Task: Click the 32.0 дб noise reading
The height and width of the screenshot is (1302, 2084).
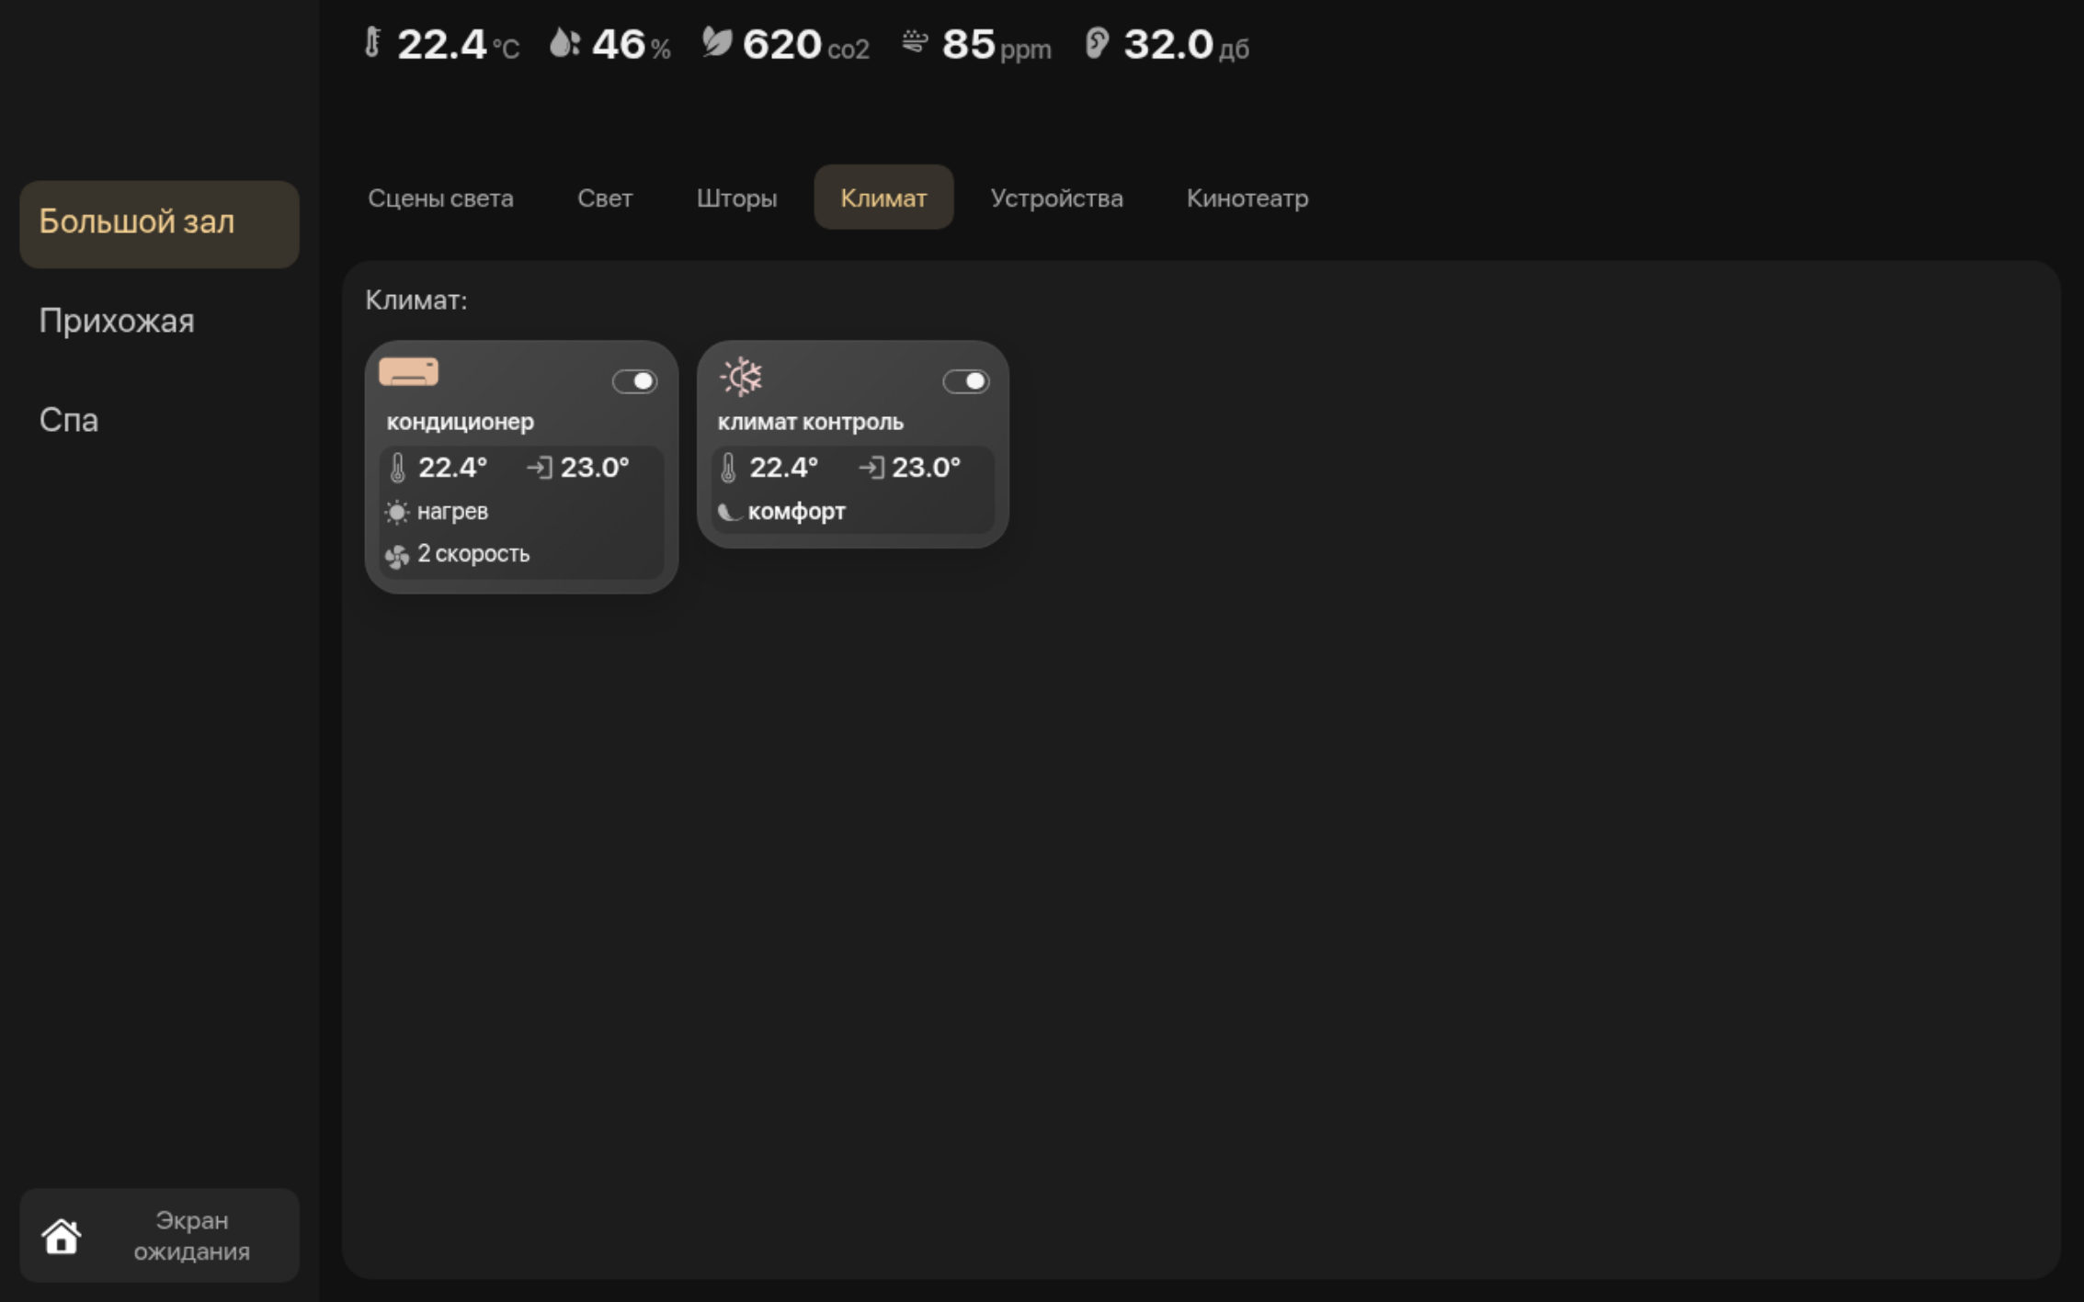Action: 1186,44
